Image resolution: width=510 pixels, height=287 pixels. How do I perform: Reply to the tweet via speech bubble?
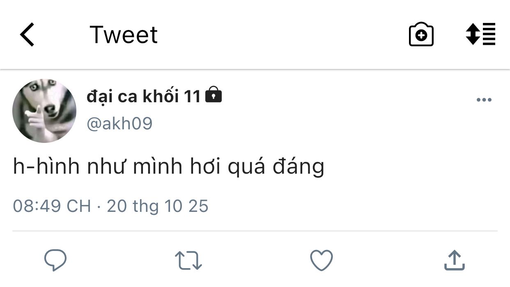pyautogui.click(x=55, y=260)
